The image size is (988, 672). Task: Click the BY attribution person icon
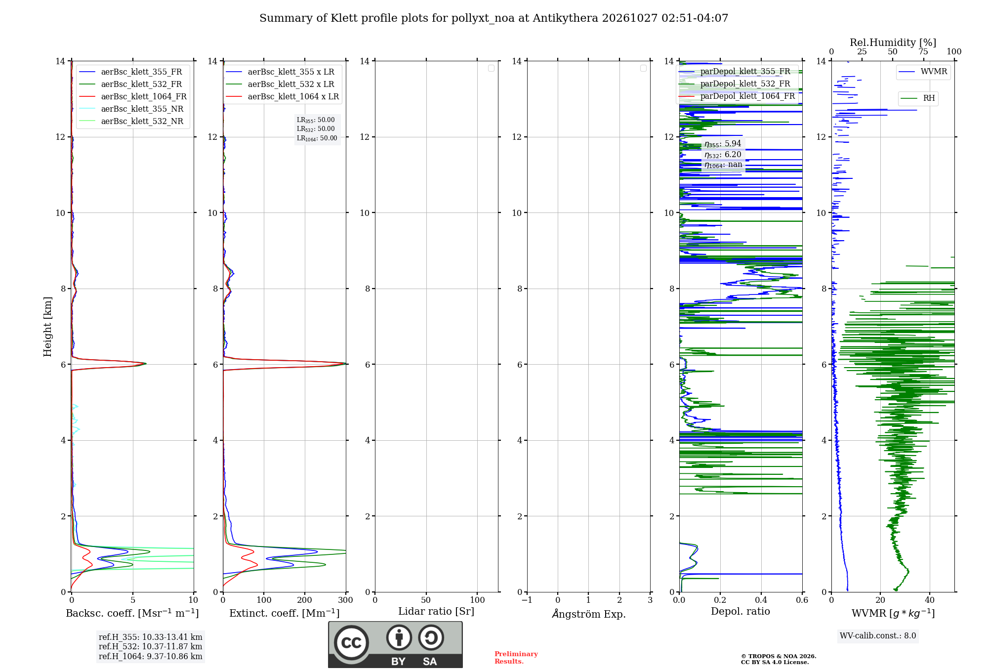[399, 637]
